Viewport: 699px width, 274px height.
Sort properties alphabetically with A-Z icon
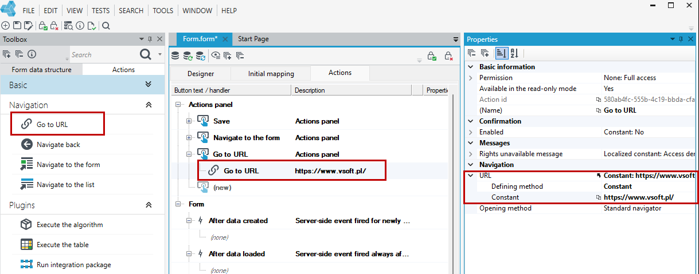pos(514,53)
